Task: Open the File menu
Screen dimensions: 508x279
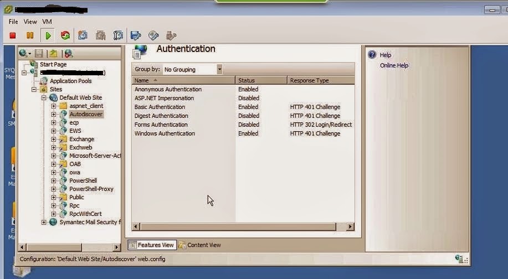Action: coord(13,22)
